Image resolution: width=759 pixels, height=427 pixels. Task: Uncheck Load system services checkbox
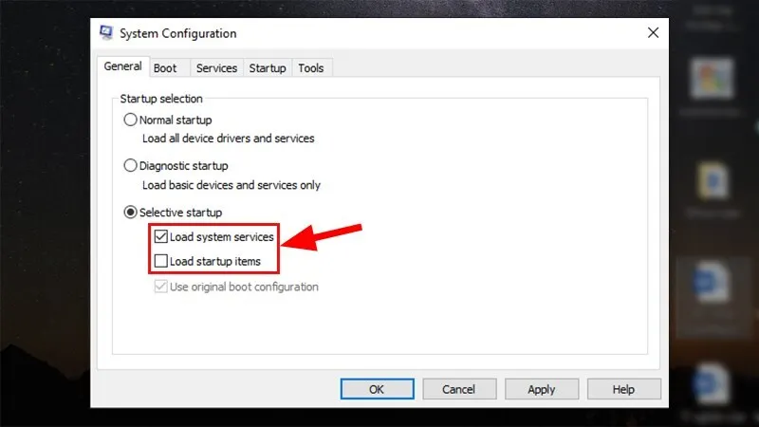(x=160, y=236)
